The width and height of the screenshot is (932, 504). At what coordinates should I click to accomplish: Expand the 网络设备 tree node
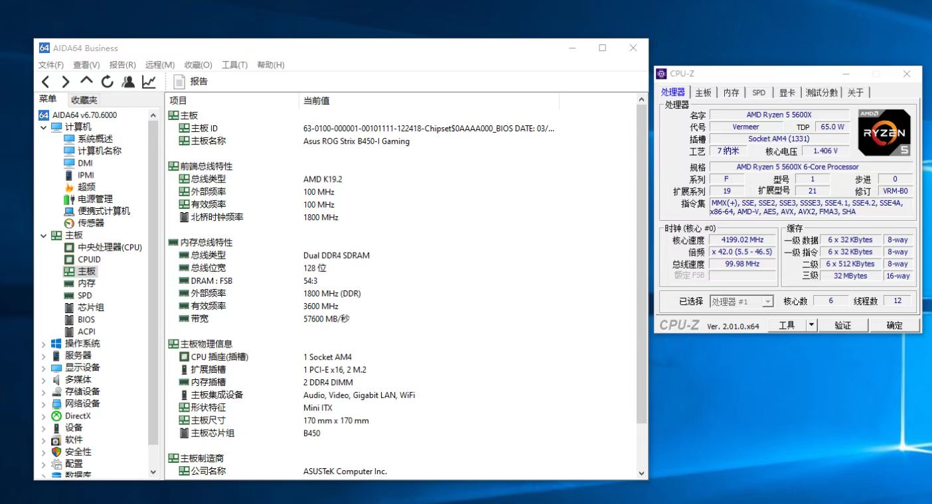(44, 404)
